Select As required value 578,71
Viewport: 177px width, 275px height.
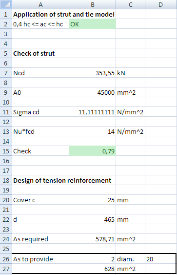pyautogui.click(x=93, y=239)
